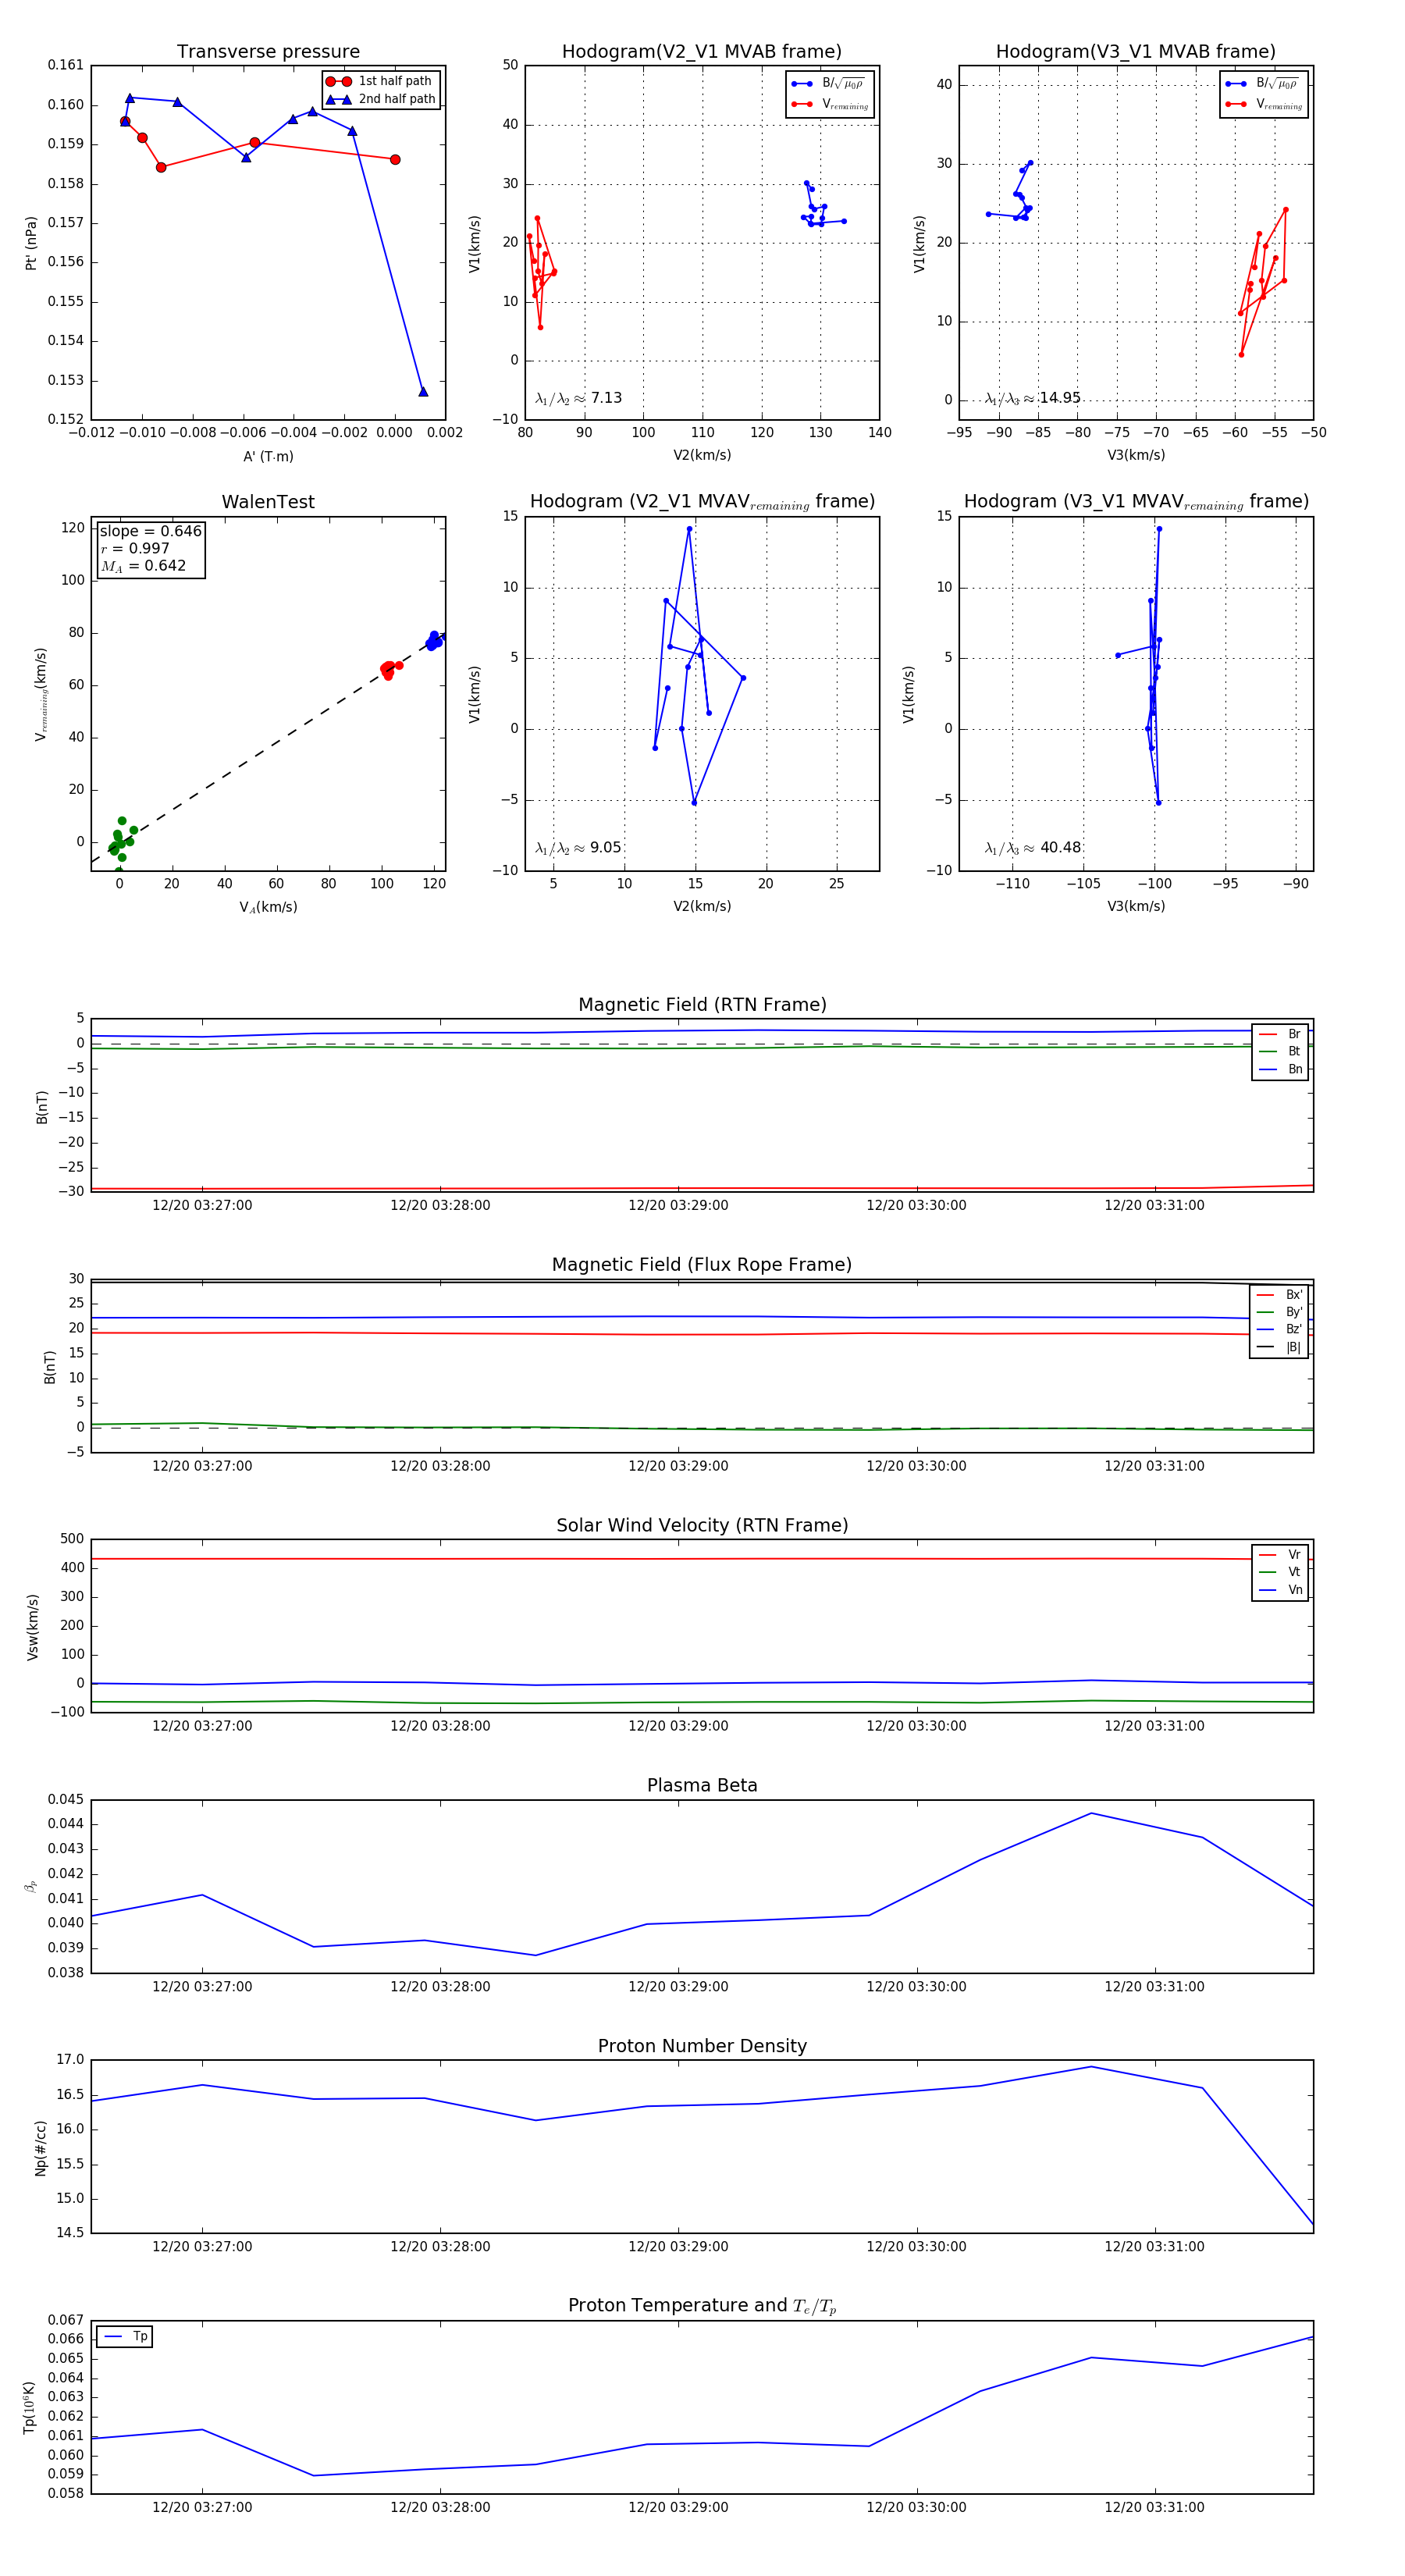
Task: Click the lowest blue triangle in Transverse pressure
Action: point(423,392)
